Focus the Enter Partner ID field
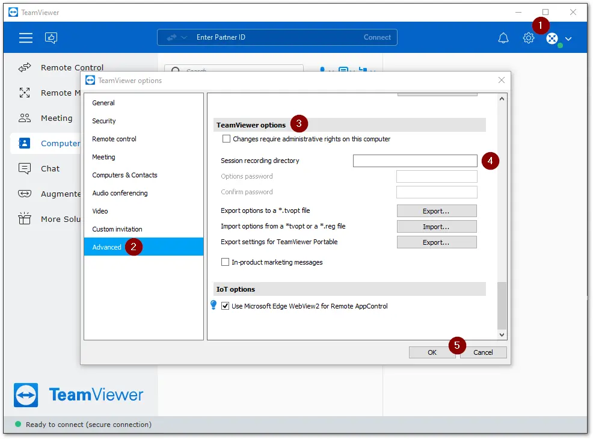 276,37
